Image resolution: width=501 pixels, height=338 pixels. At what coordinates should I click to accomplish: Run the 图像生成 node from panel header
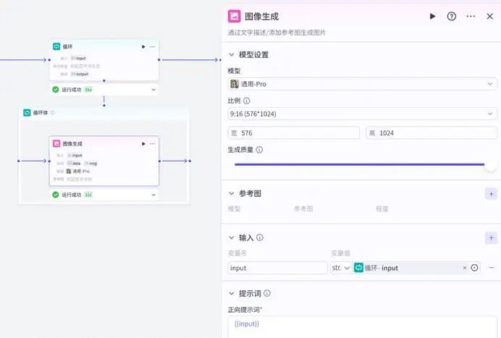[433, 16]
